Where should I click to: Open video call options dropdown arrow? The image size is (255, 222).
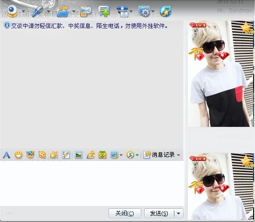pos(24,11)
